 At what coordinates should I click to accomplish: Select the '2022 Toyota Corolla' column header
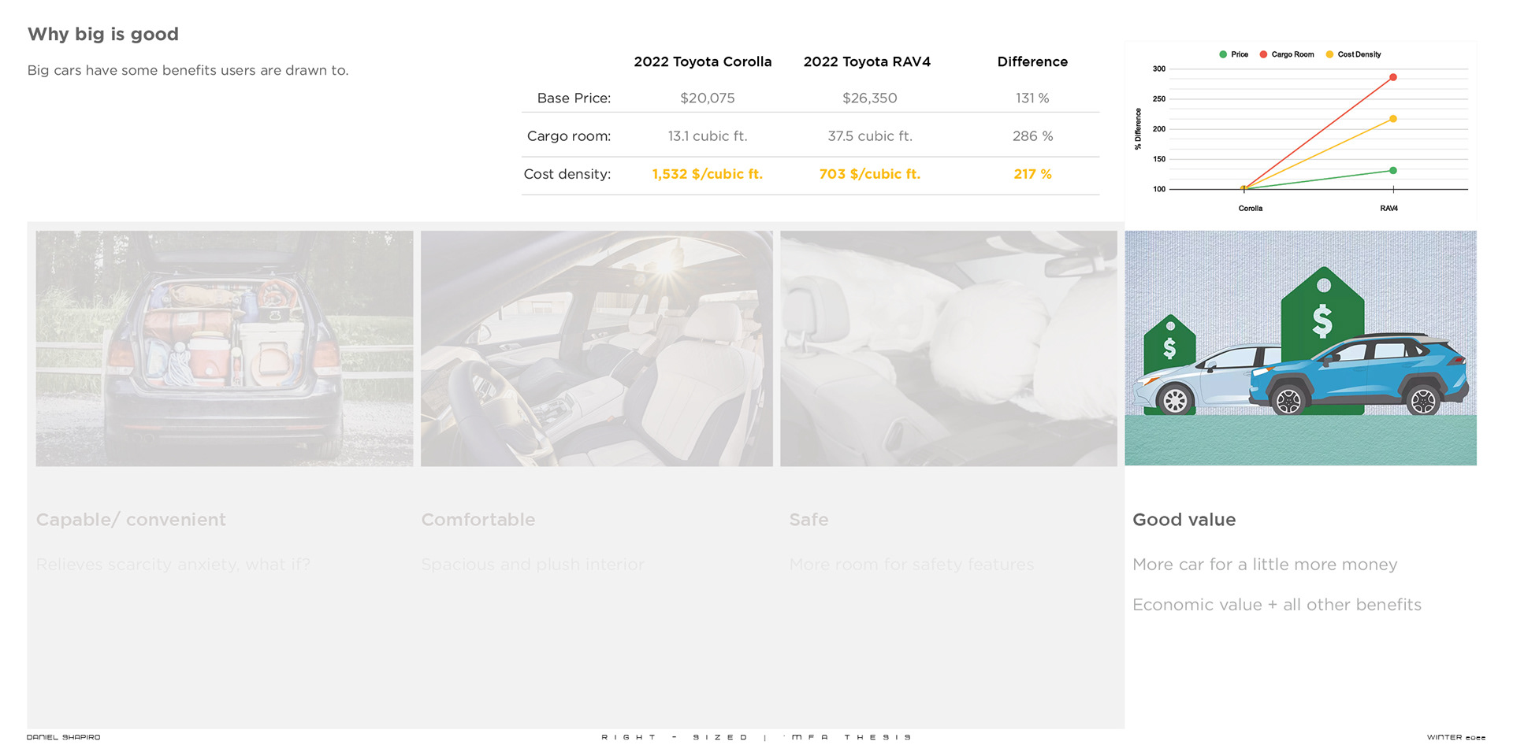click(x=703, y=61)
